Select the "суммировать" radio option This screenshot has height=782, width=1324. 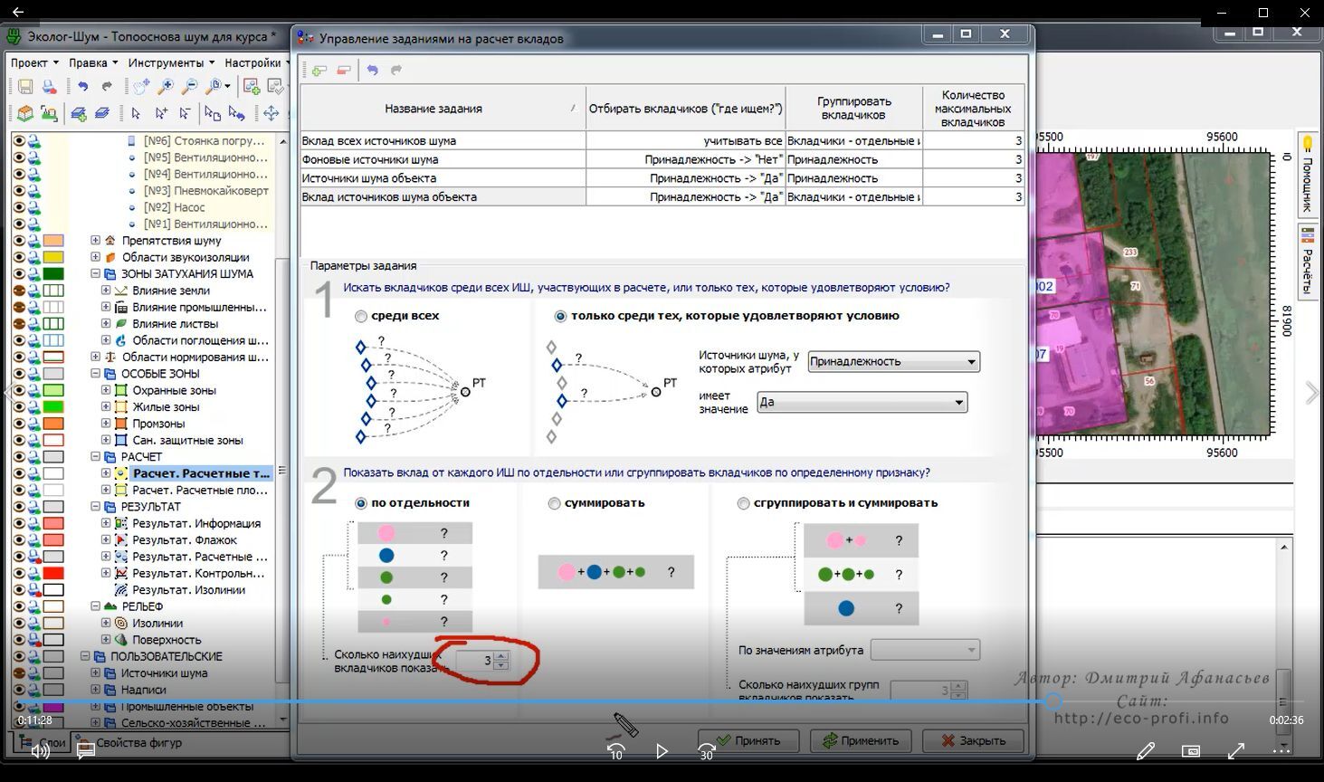click(x=554, y=503)
